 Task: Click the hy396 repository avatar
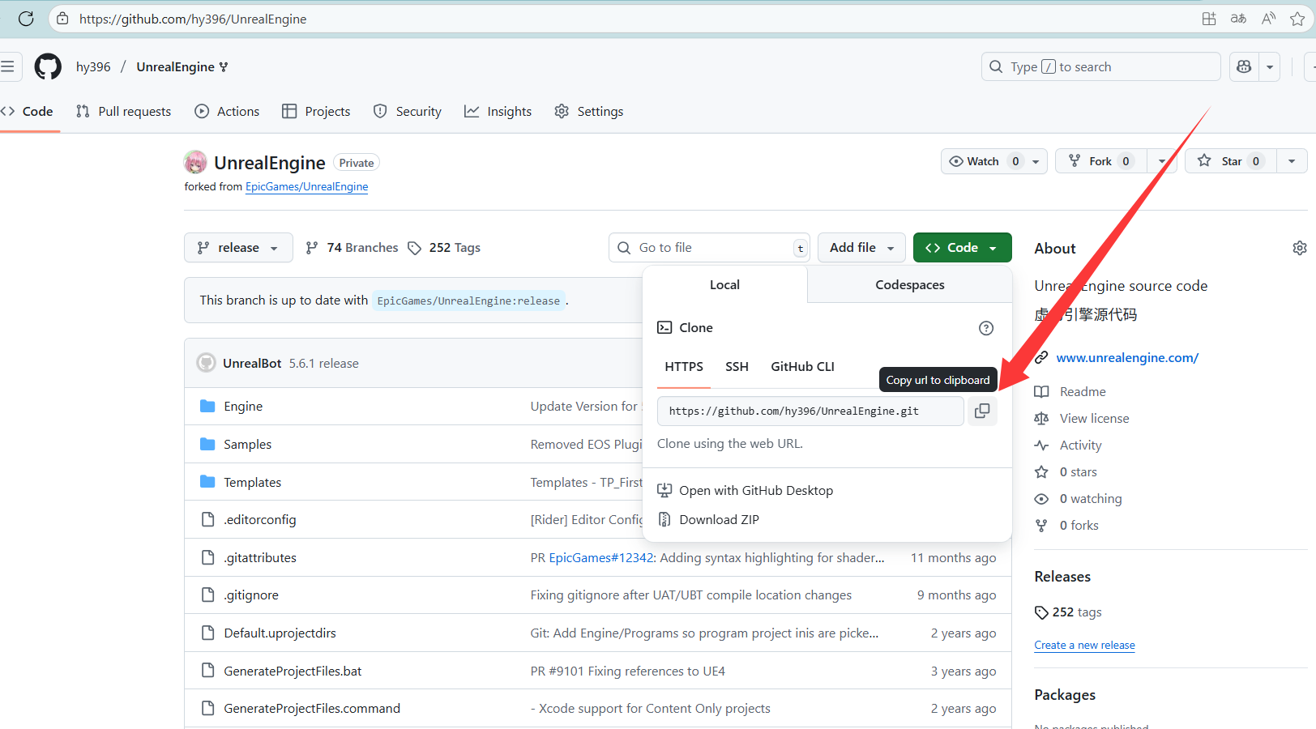coord(195,162)
